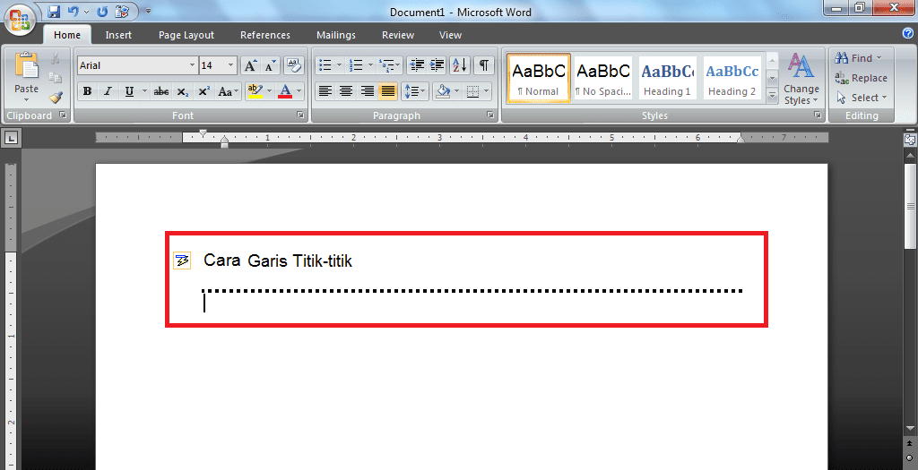Image resolution: width=918 pixels, height=470 pixels.
Task: Clear all text formatting
Action: coord(294,65)
